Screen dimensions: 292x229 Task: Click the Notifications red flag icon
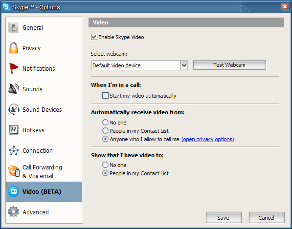click(x=14, y=68)
